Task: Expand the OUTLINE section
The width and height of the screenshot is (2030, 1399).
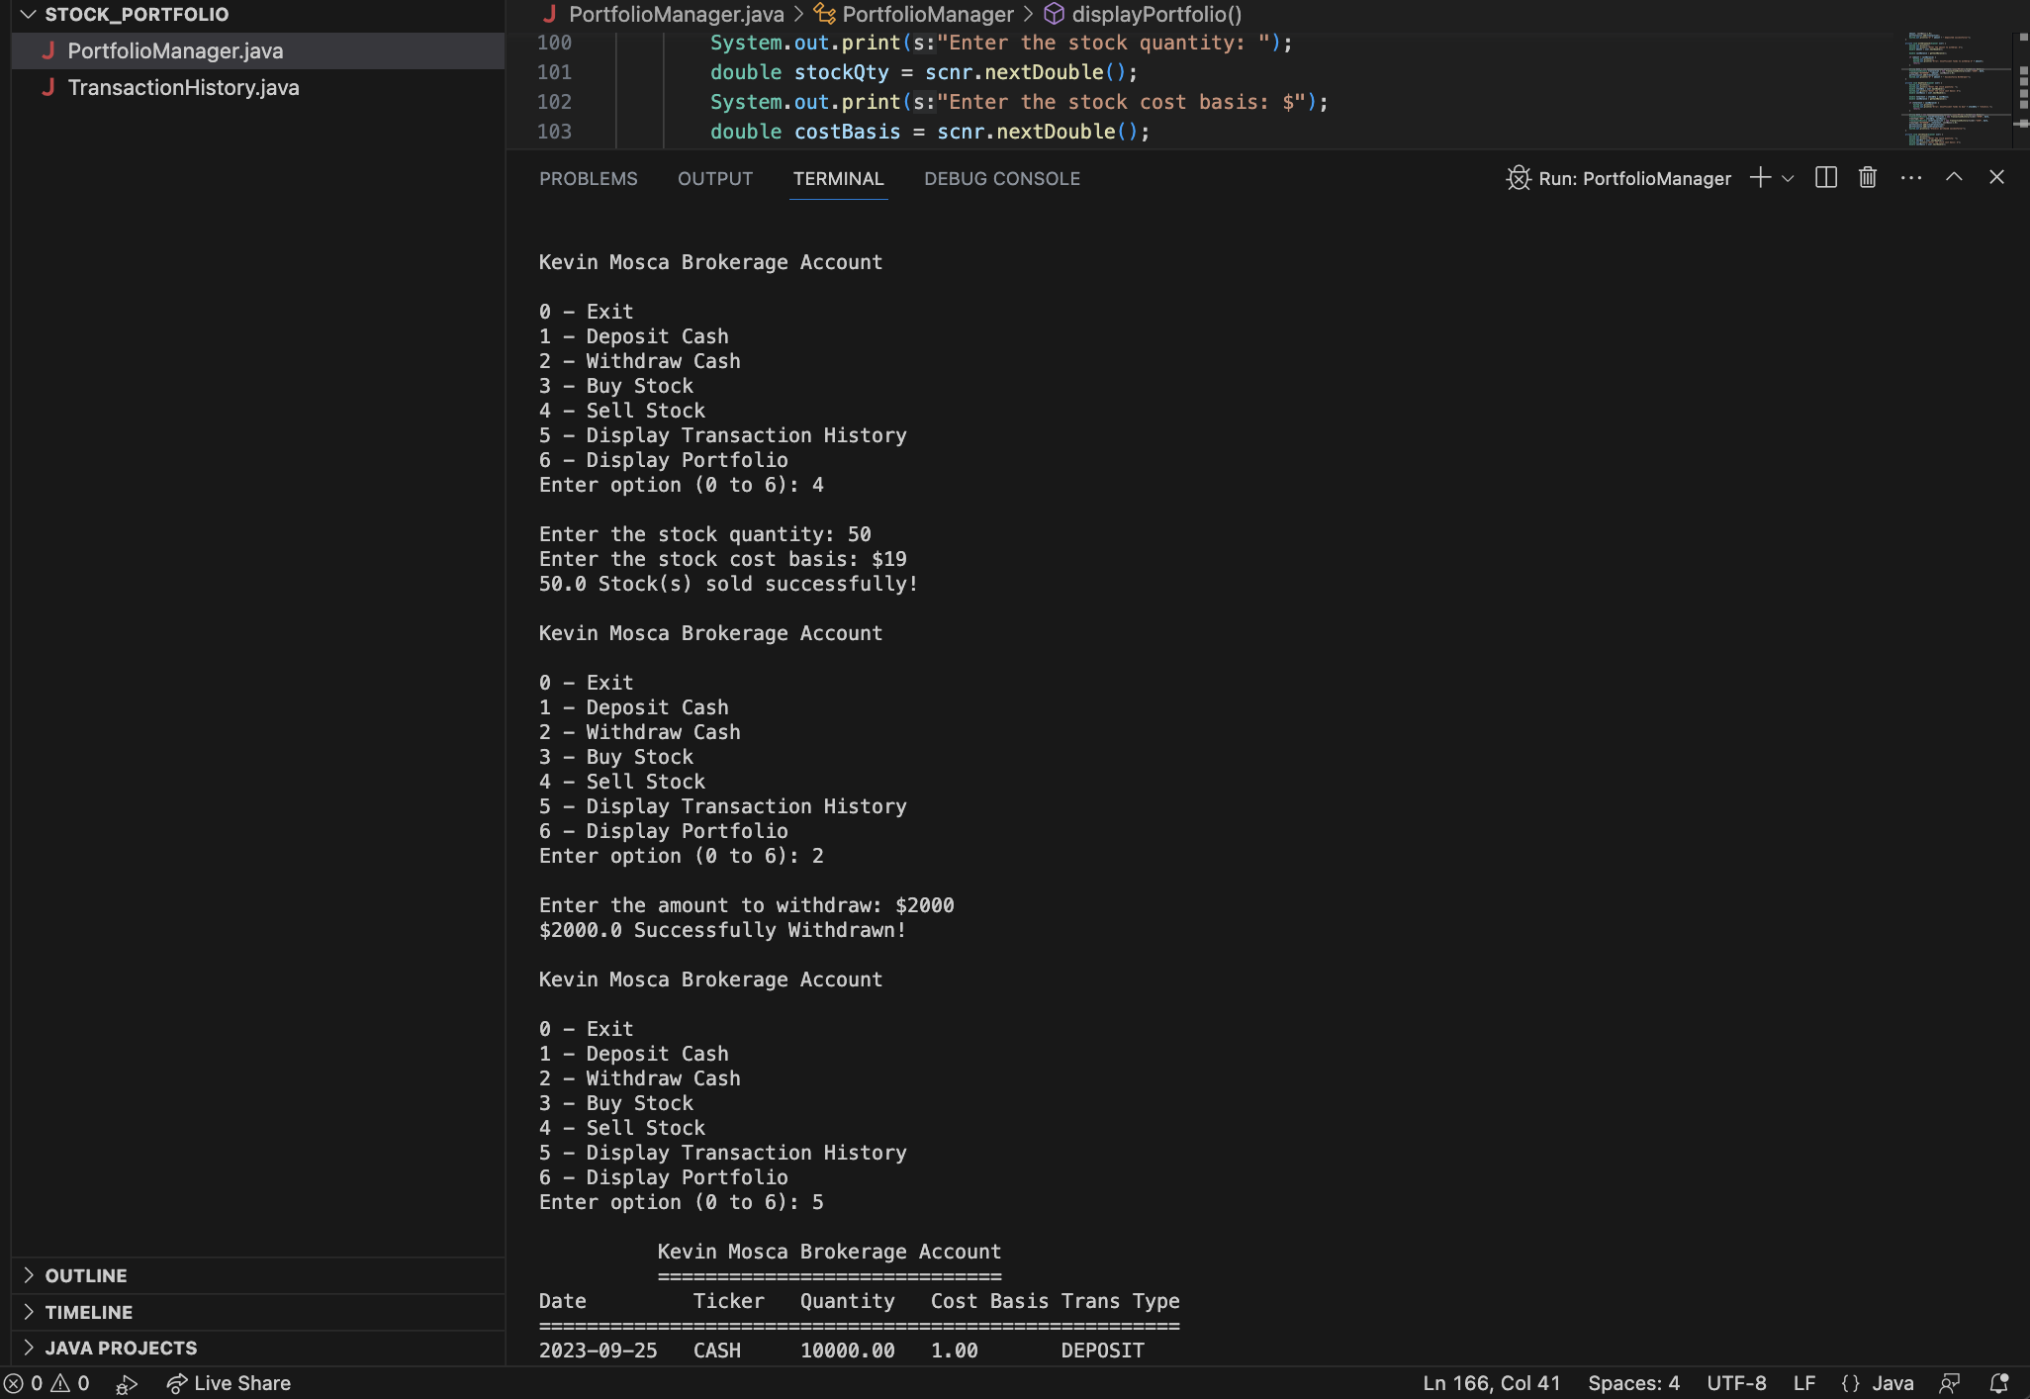Action: [86, 1275]
